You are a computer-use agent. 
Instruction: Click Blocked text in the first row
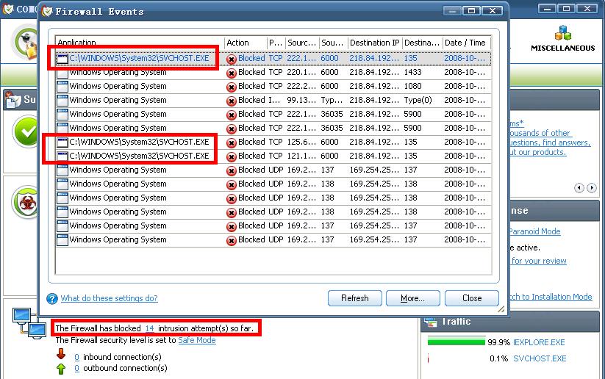(251, 58)
